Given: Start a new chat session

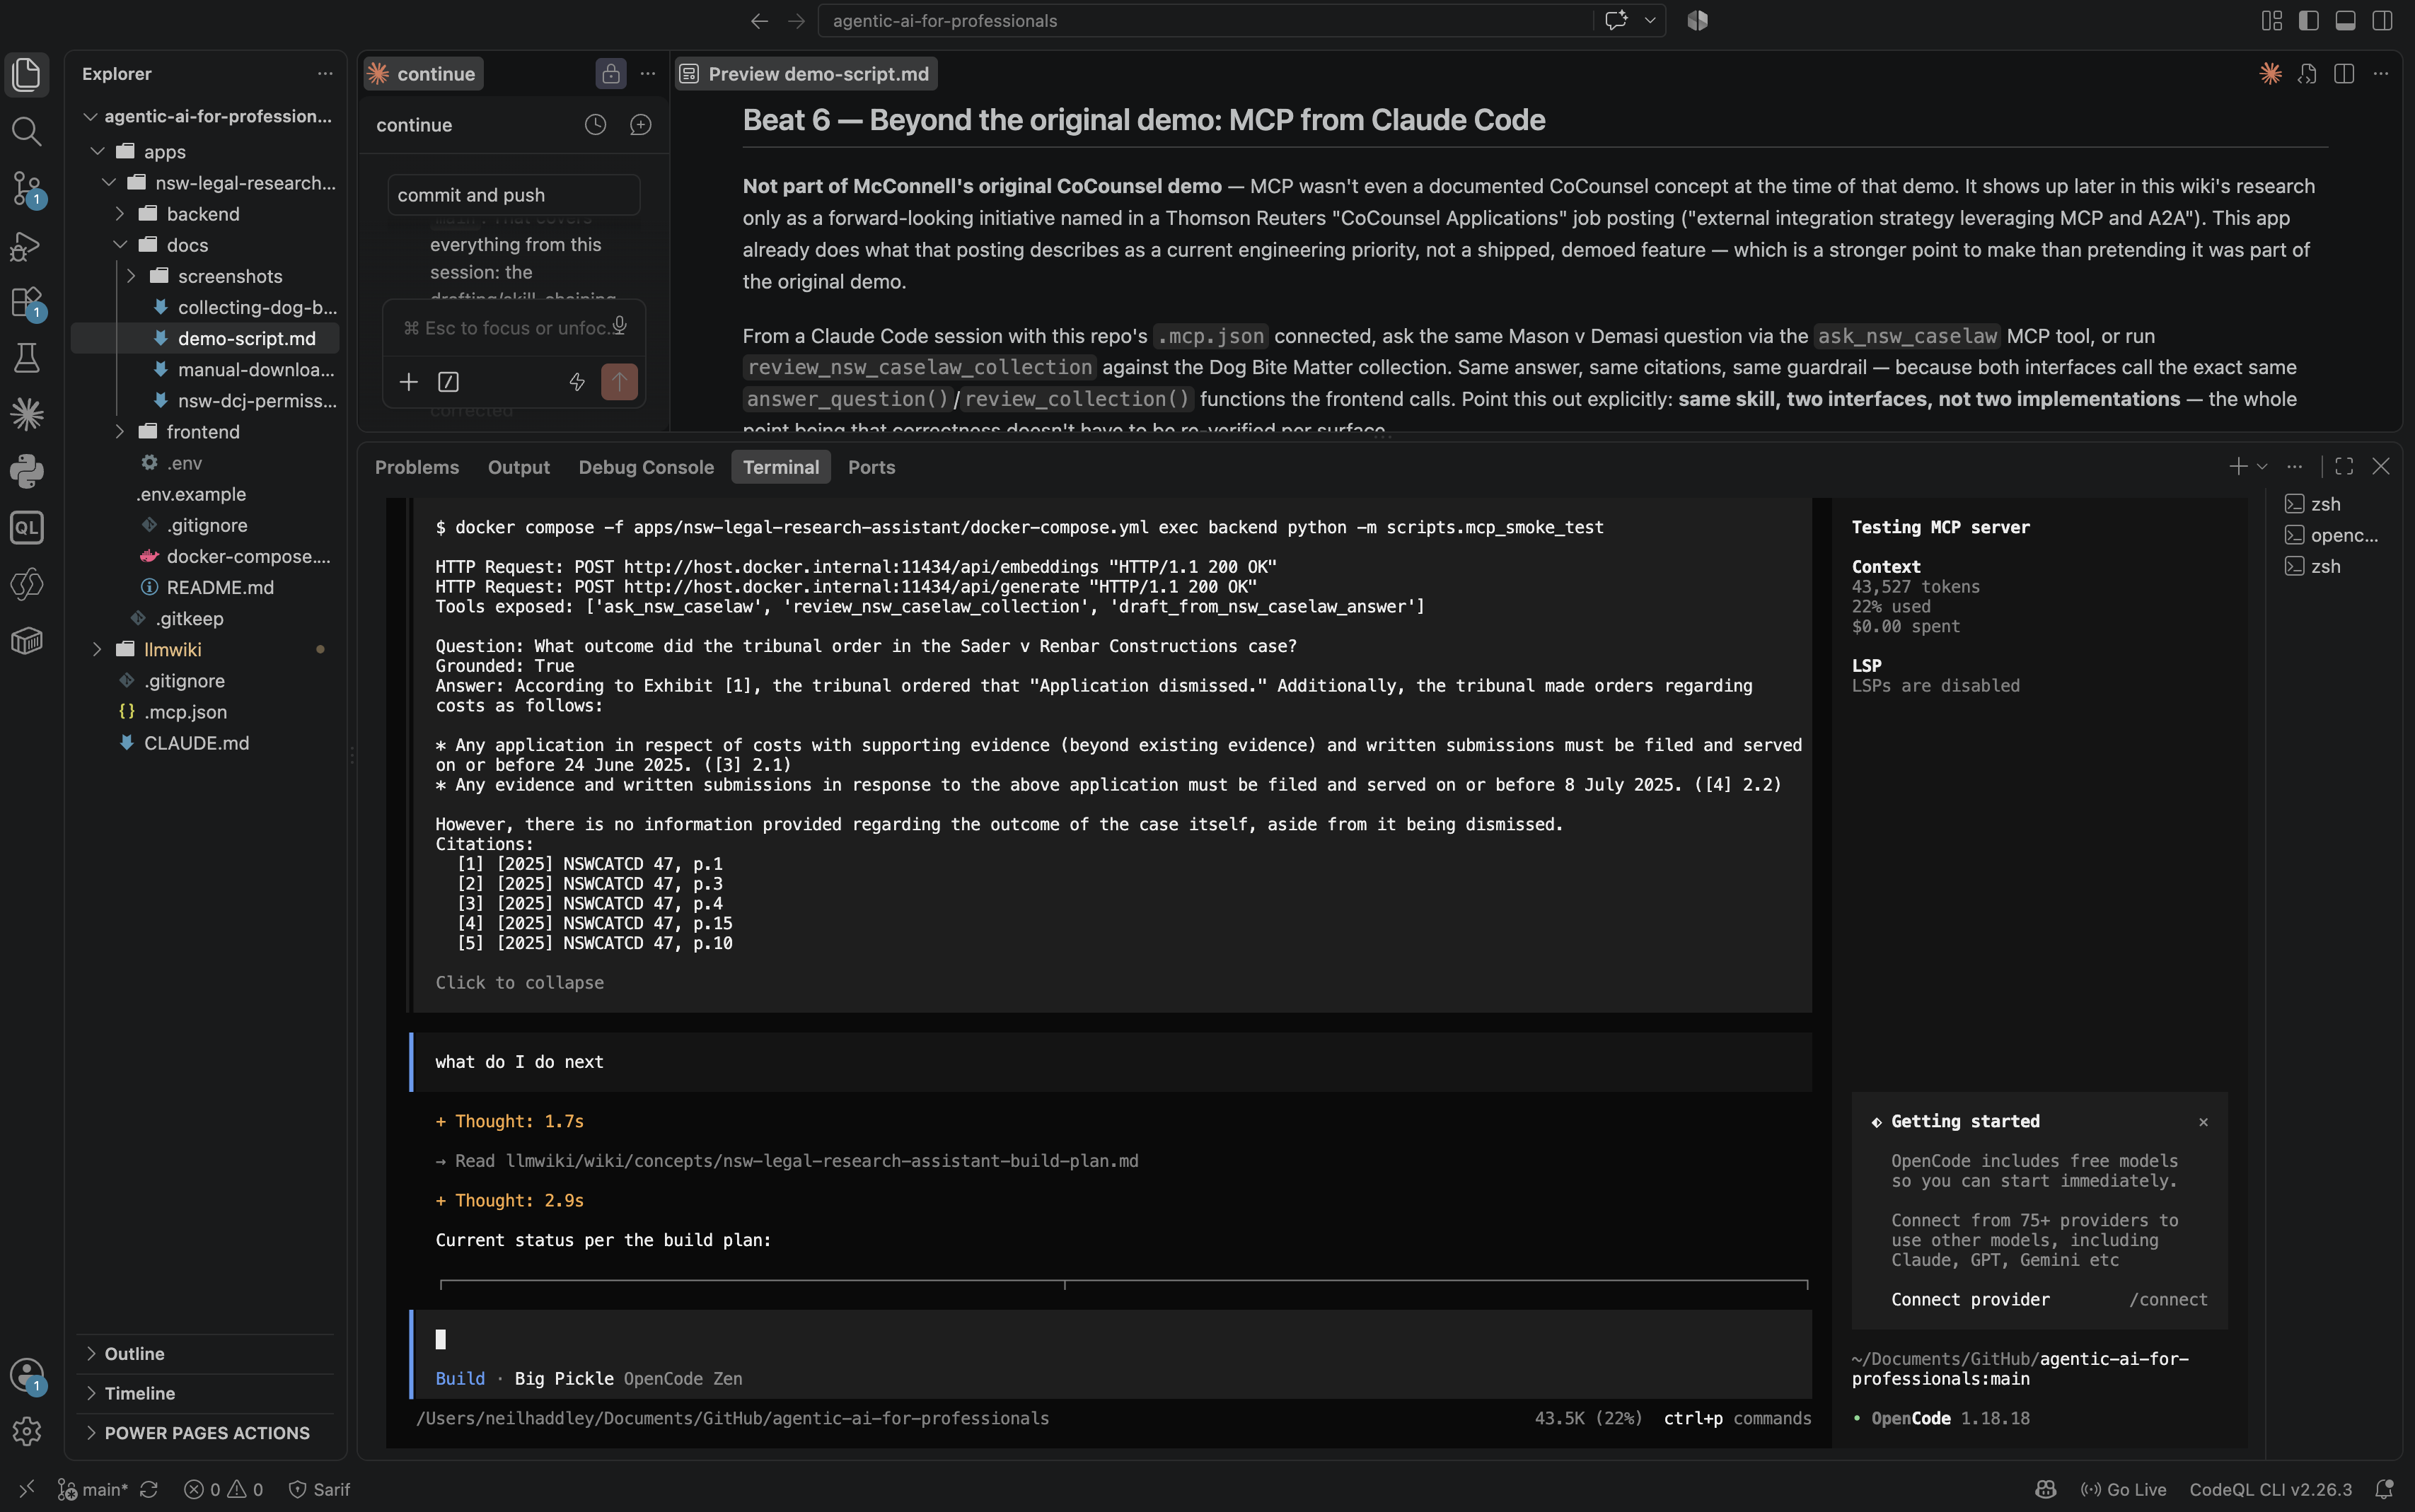Looking at the screenshot, I should 641,125.
